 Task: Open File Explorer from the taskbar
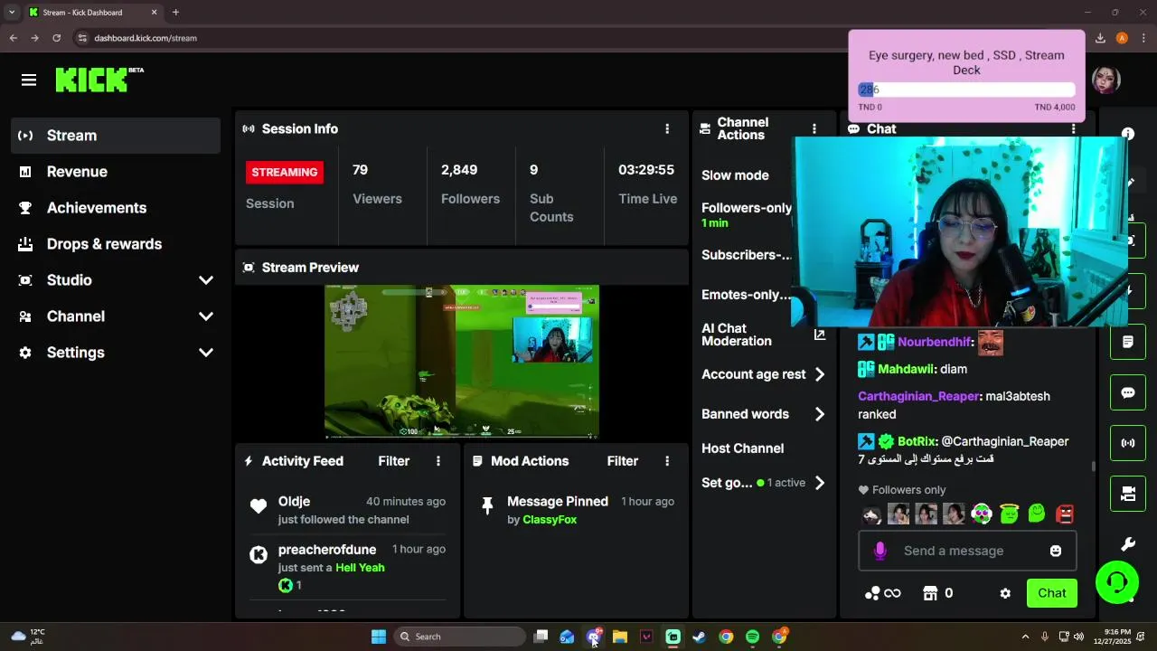pyautogui.click(x=619, y=637)
